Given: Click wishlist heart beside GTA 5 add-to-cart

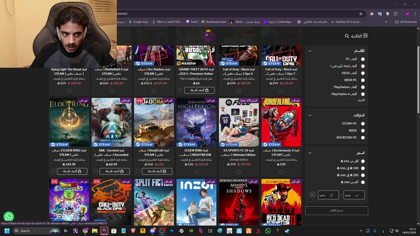Looking at the screenshot, I should (x=180, y=90).
